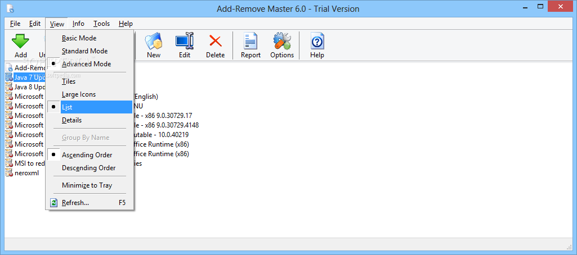
Task: Open the Edit menu in the menu bar
Action: pos(35,24)
